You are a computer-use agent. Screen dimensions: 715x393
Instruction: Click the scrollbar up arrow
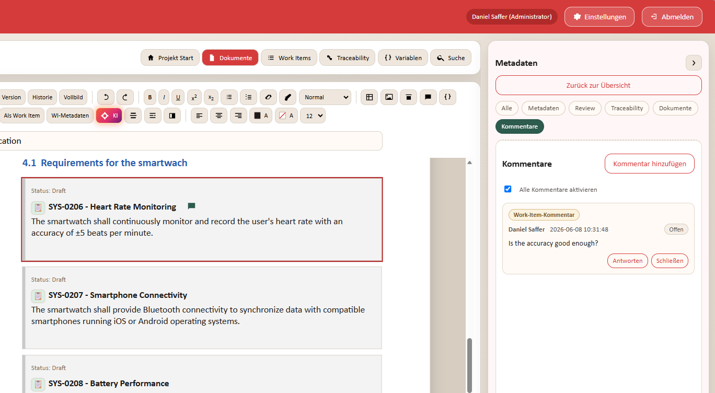coord(469,163)
